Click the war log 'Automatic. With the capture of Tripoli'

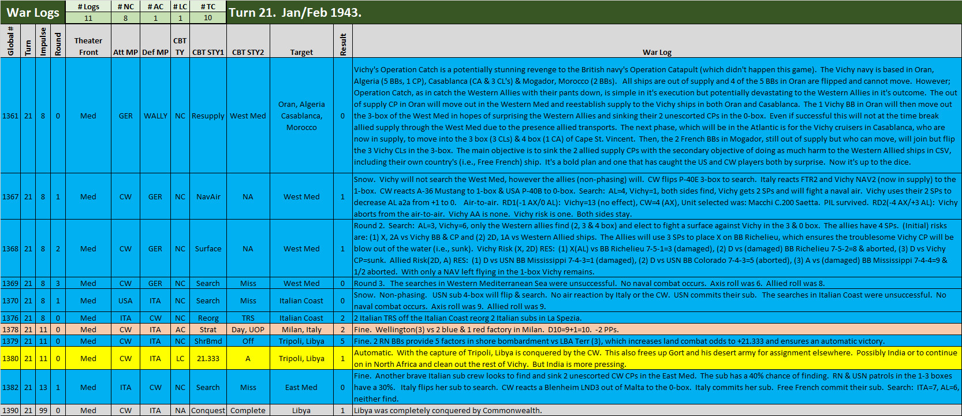(x=657, y=358)
